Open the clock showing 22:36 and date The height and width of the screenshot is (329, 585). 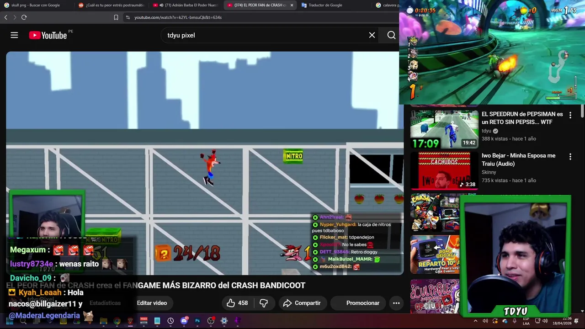point(562,321)
